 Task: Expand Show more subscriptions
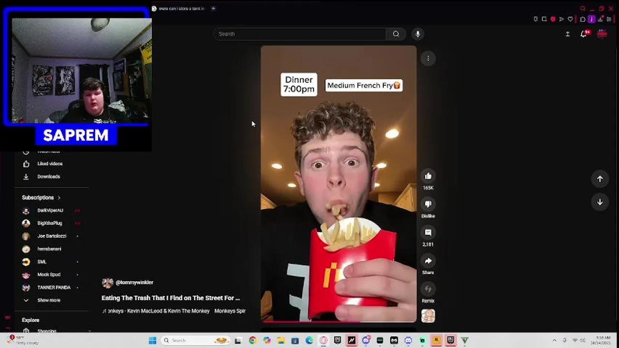click(48, 300)
